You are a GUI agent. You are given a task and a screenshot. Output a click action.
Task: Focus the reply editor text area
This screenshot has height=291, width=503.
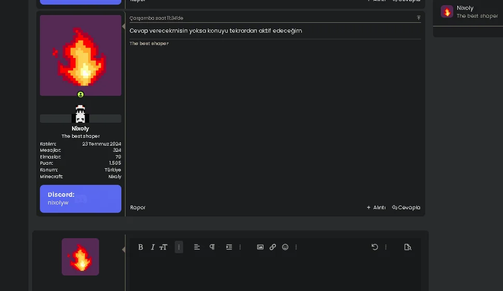[x=275, y=274]
